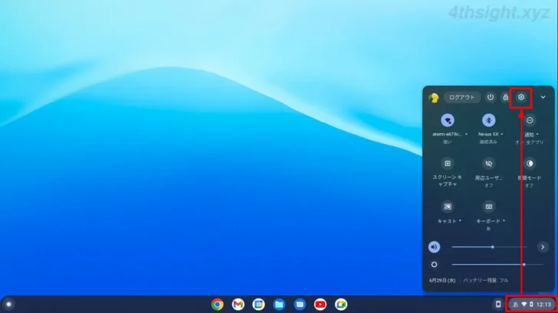Launch YouTube from the shelf
This screenshot has width=558, height=313.
click(x=320, y=305)
